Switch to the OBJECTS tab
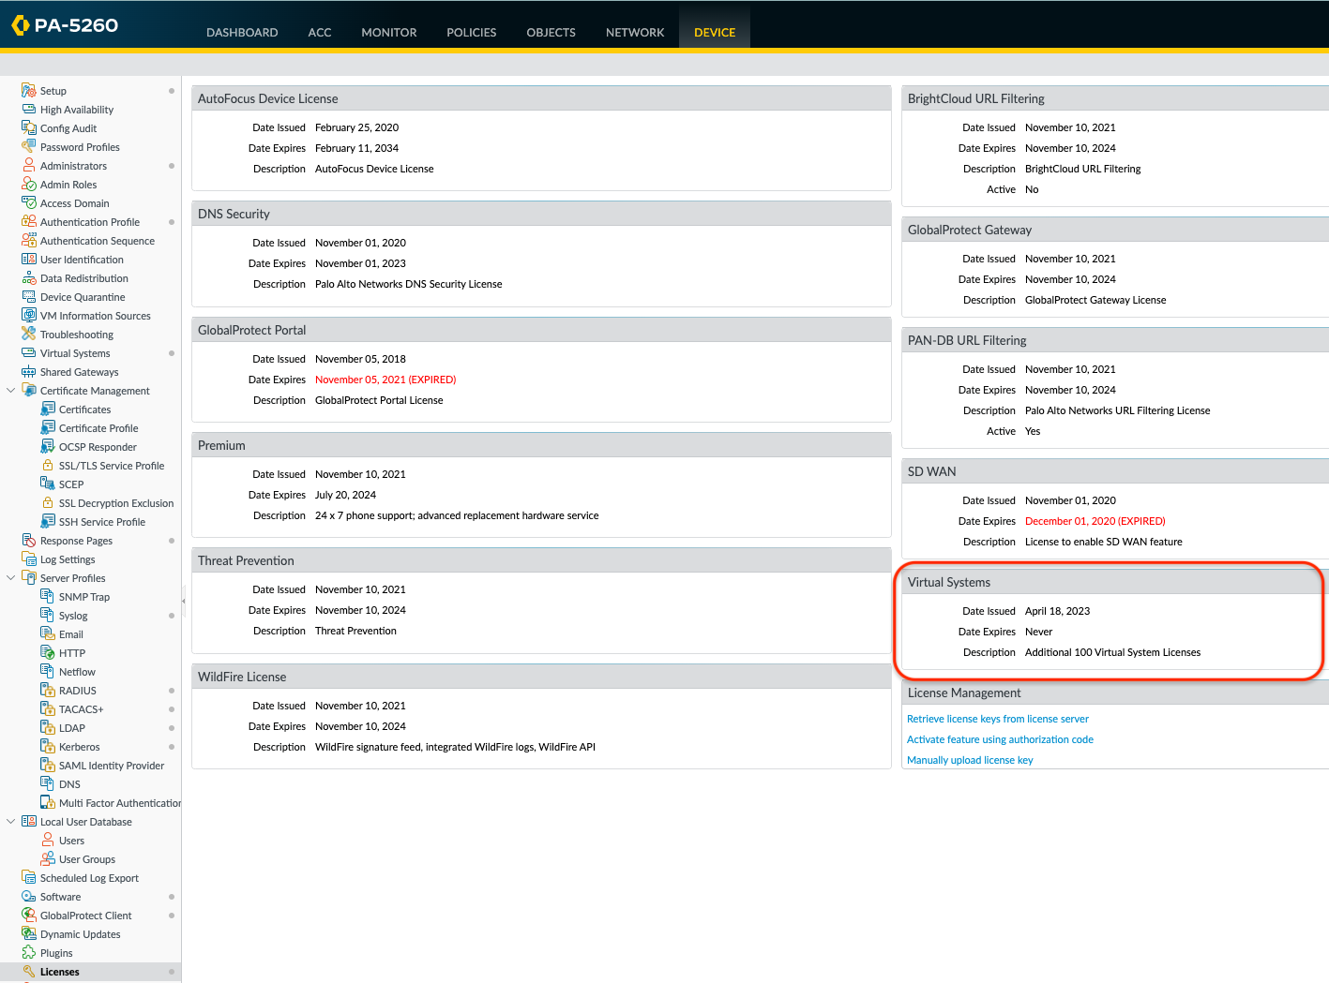 [x=551, y=32]
